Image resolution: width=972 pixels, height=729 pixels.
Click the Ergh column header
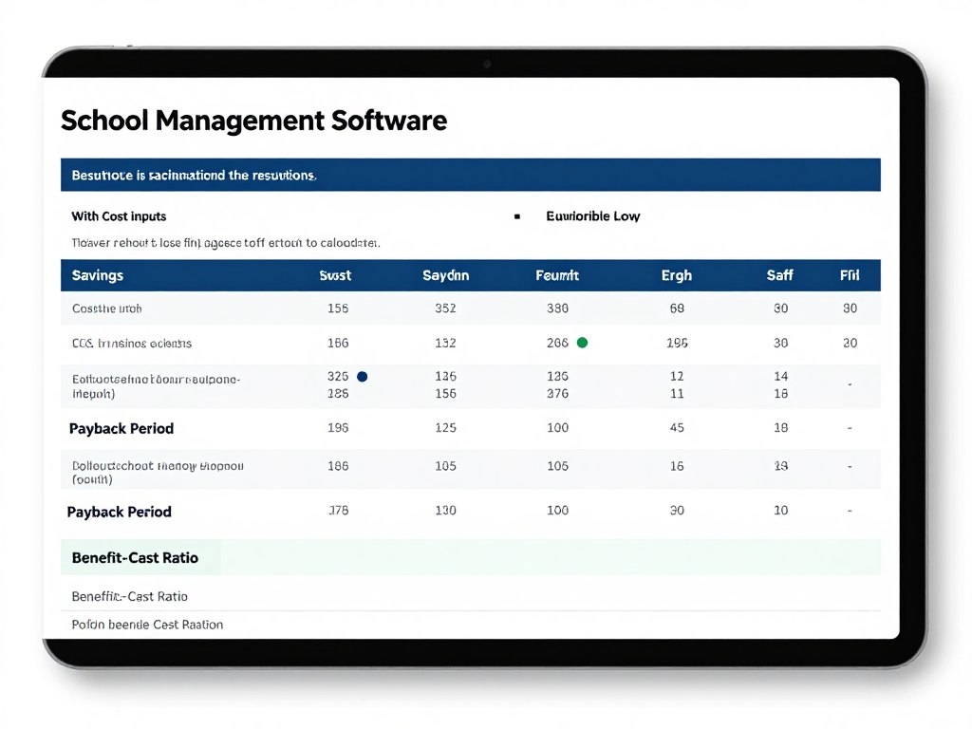coord(676,275)
